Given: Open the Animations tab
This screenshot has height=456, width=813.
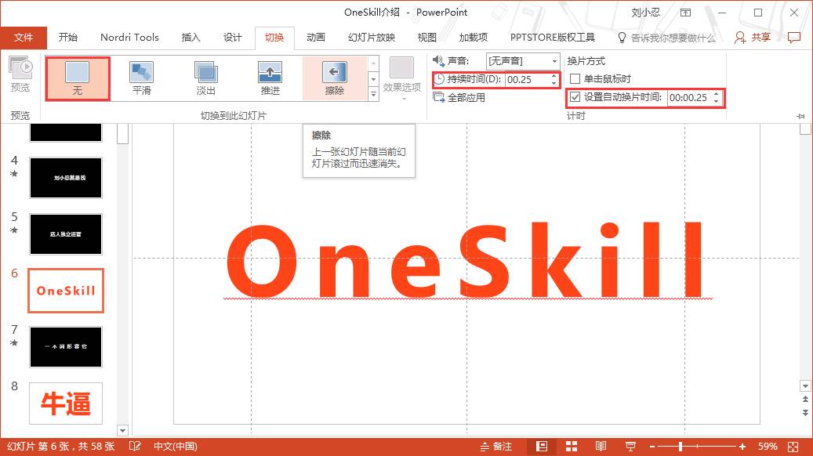Looking at the screenshot, I should (316, 38).
